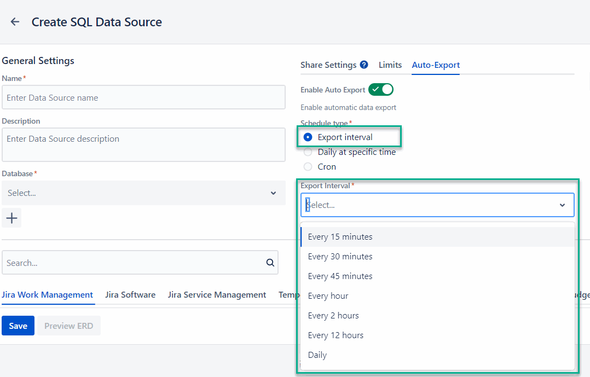
Task: Click the plus icon to add database
Action: point(11,218)
